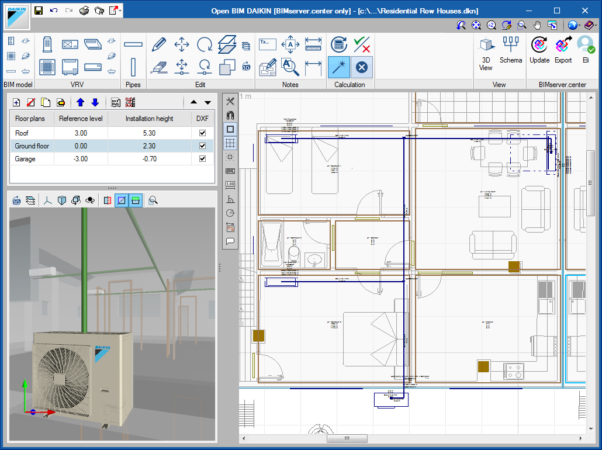This screenshot has height=450, width=602.
Task: Toggle keyboard coordinate entry in vertical toolbar
Action: 230,171
